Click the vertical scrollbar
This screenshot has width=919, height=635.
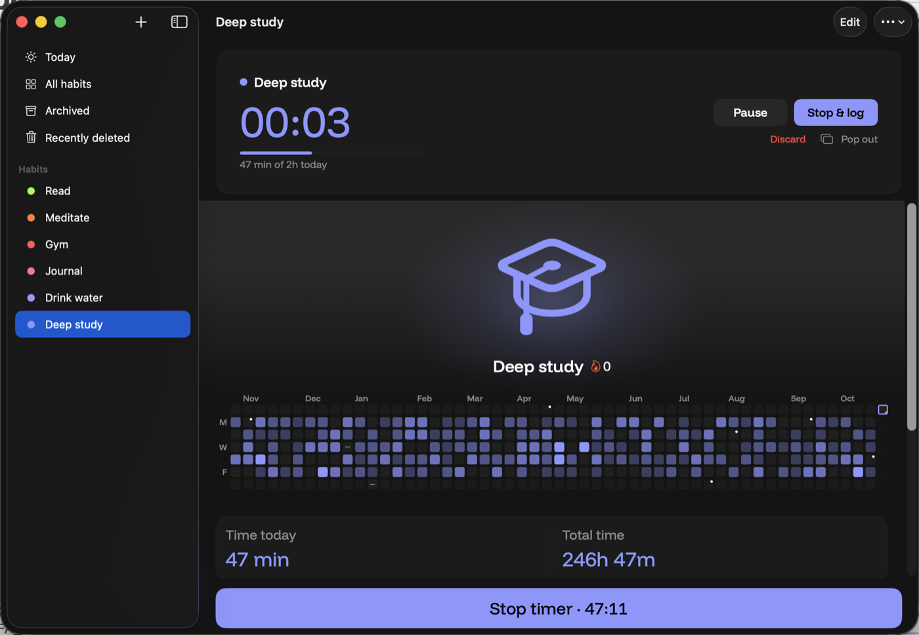[911, 317]
